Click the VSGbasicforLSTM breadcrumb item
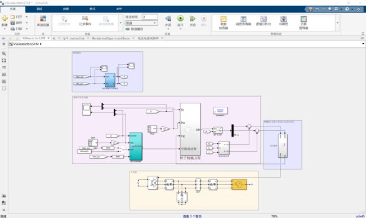Screen dimensions: 366x218 click(26, 44)
